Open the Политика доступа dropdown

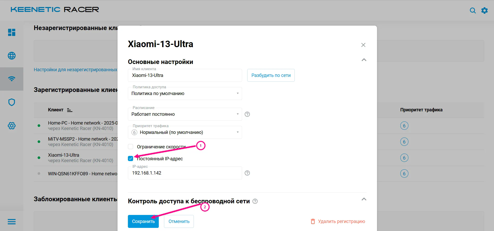(185, 93)
